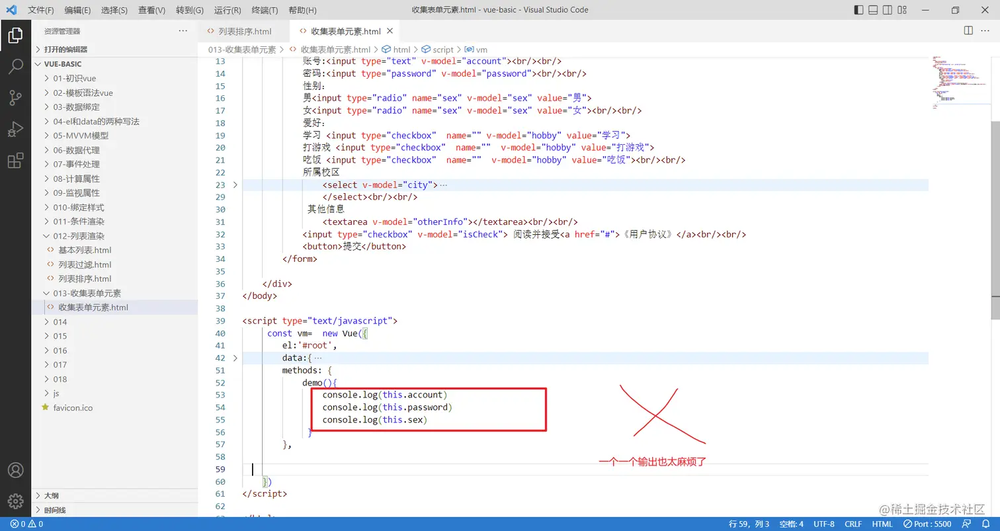The image size is (1000, 531).
Task: Toggle the bottom panel layout icon
Action: [x=873, y=10]
